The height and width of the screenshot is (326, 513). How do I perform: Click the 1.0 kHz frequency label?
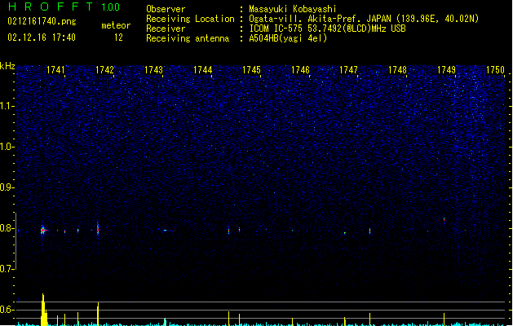[7, 147]
